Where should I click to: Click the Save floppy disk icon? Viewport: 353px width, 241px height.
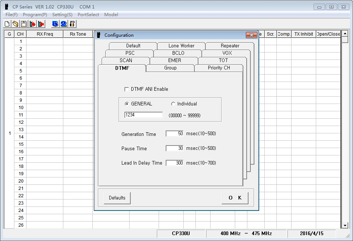(24, 24)
